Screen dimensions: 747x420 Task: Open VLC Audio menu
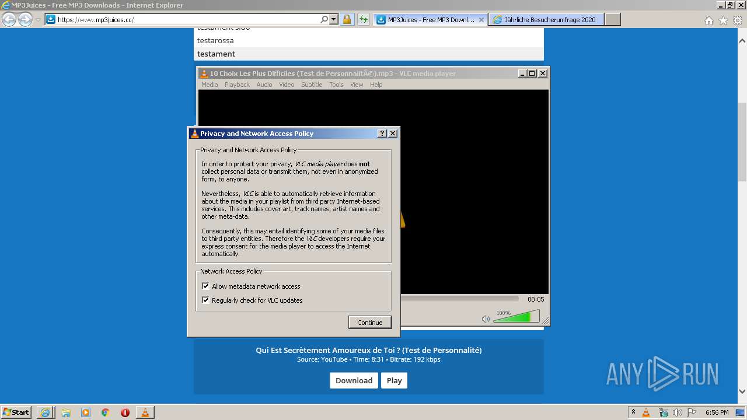tap(264, 85)
